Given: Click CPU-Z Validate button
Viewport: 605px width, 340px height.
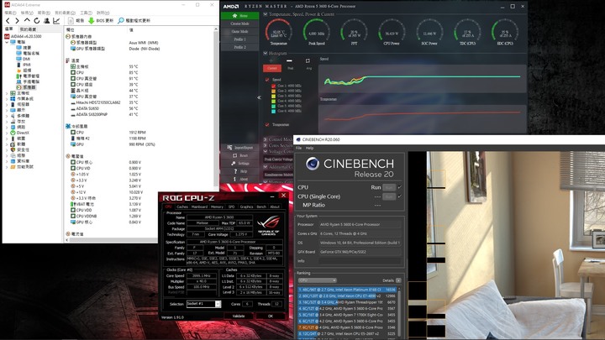Looking at the screenshot, I should pos(239,316).
